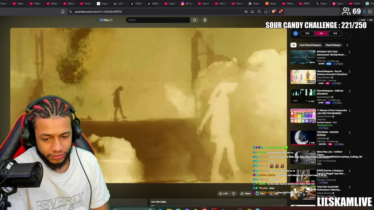Click the magnifier search button
This screenshot has width=374, height=210.
pos(195,20)
